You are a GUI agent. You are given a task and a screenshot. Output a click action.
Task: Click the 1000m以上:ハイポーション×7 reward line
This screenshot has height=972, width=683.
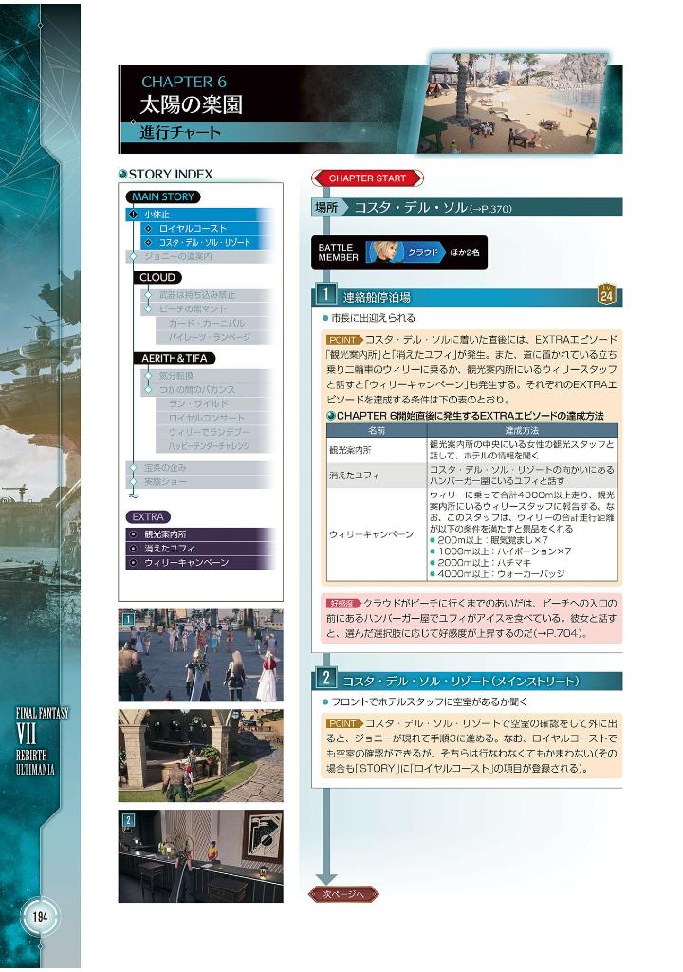(x=501, y=551)
